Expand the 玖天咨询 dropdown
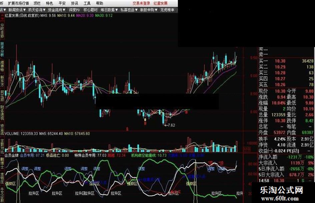Image resolution: width=315 pixels, height=203 pixels. (x=37, y=10)
